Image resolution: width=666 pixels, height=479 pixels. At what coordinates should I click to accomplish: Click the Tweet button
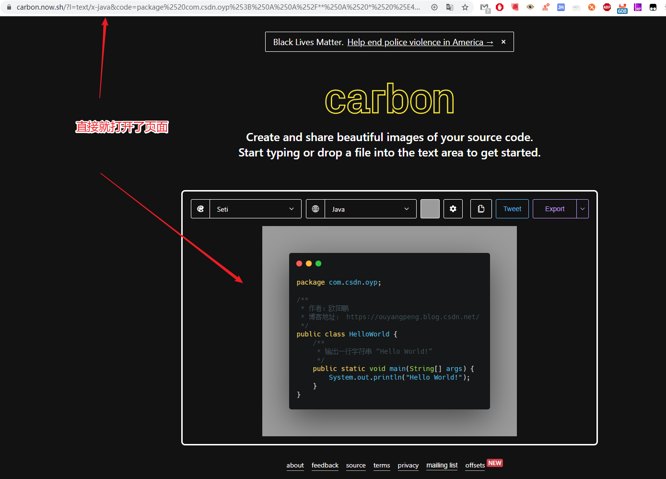tap(512, 209)
